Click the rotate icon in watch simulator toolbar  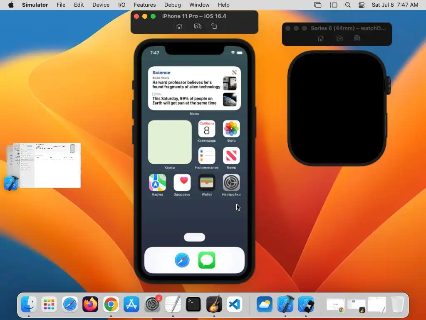pos(357,38)
